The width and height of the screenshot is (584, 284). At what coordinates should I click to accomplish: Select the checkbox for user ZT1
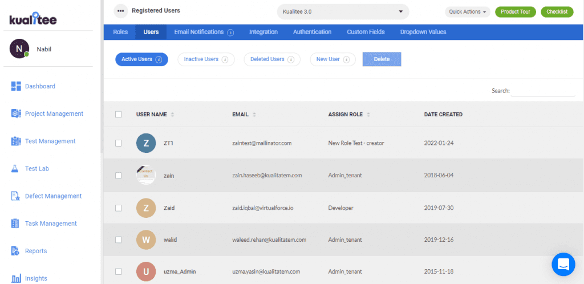[x=119, y=143]
